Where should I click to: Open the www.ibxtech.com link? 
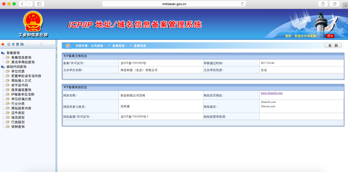click(x=271, y=93)
